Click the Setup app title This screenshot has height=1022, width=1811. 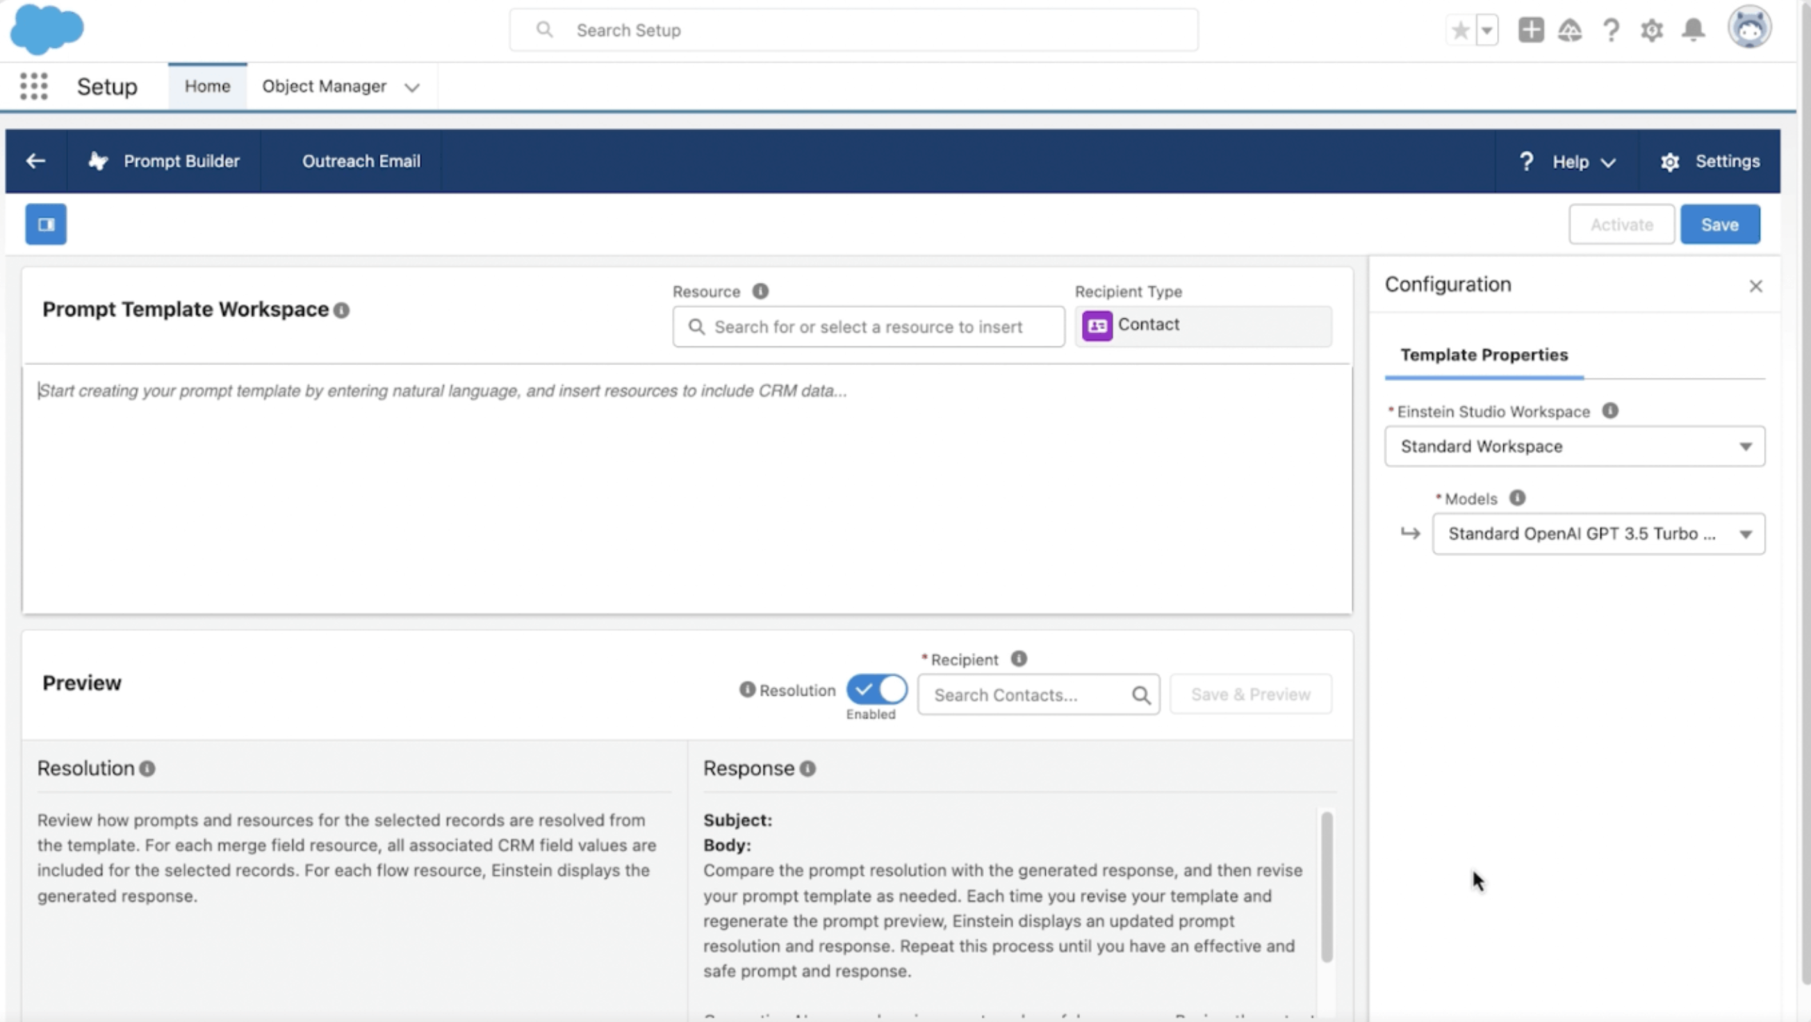pyautogui.click(x=107, y=86)
